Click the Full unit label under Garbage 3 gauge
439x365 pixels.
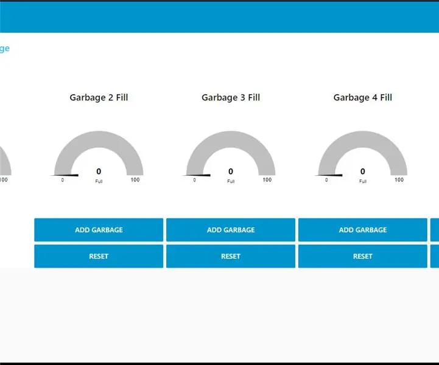click(231, 181)
